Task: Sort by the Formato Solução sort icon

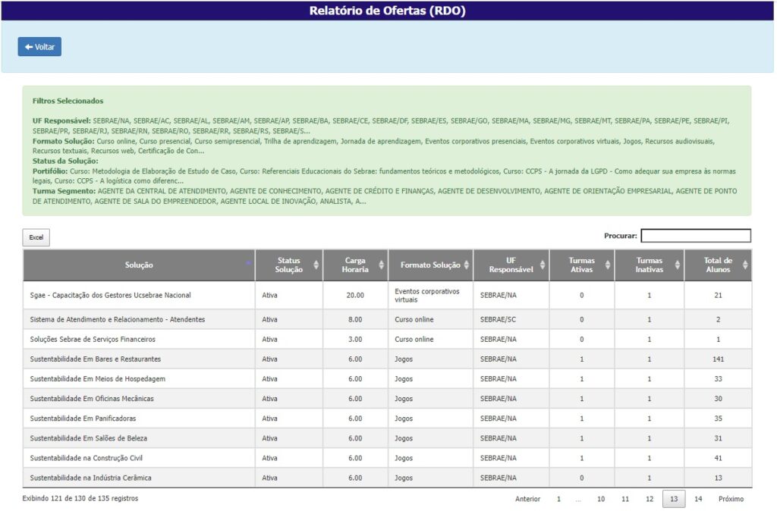Action: coord(466,265)
